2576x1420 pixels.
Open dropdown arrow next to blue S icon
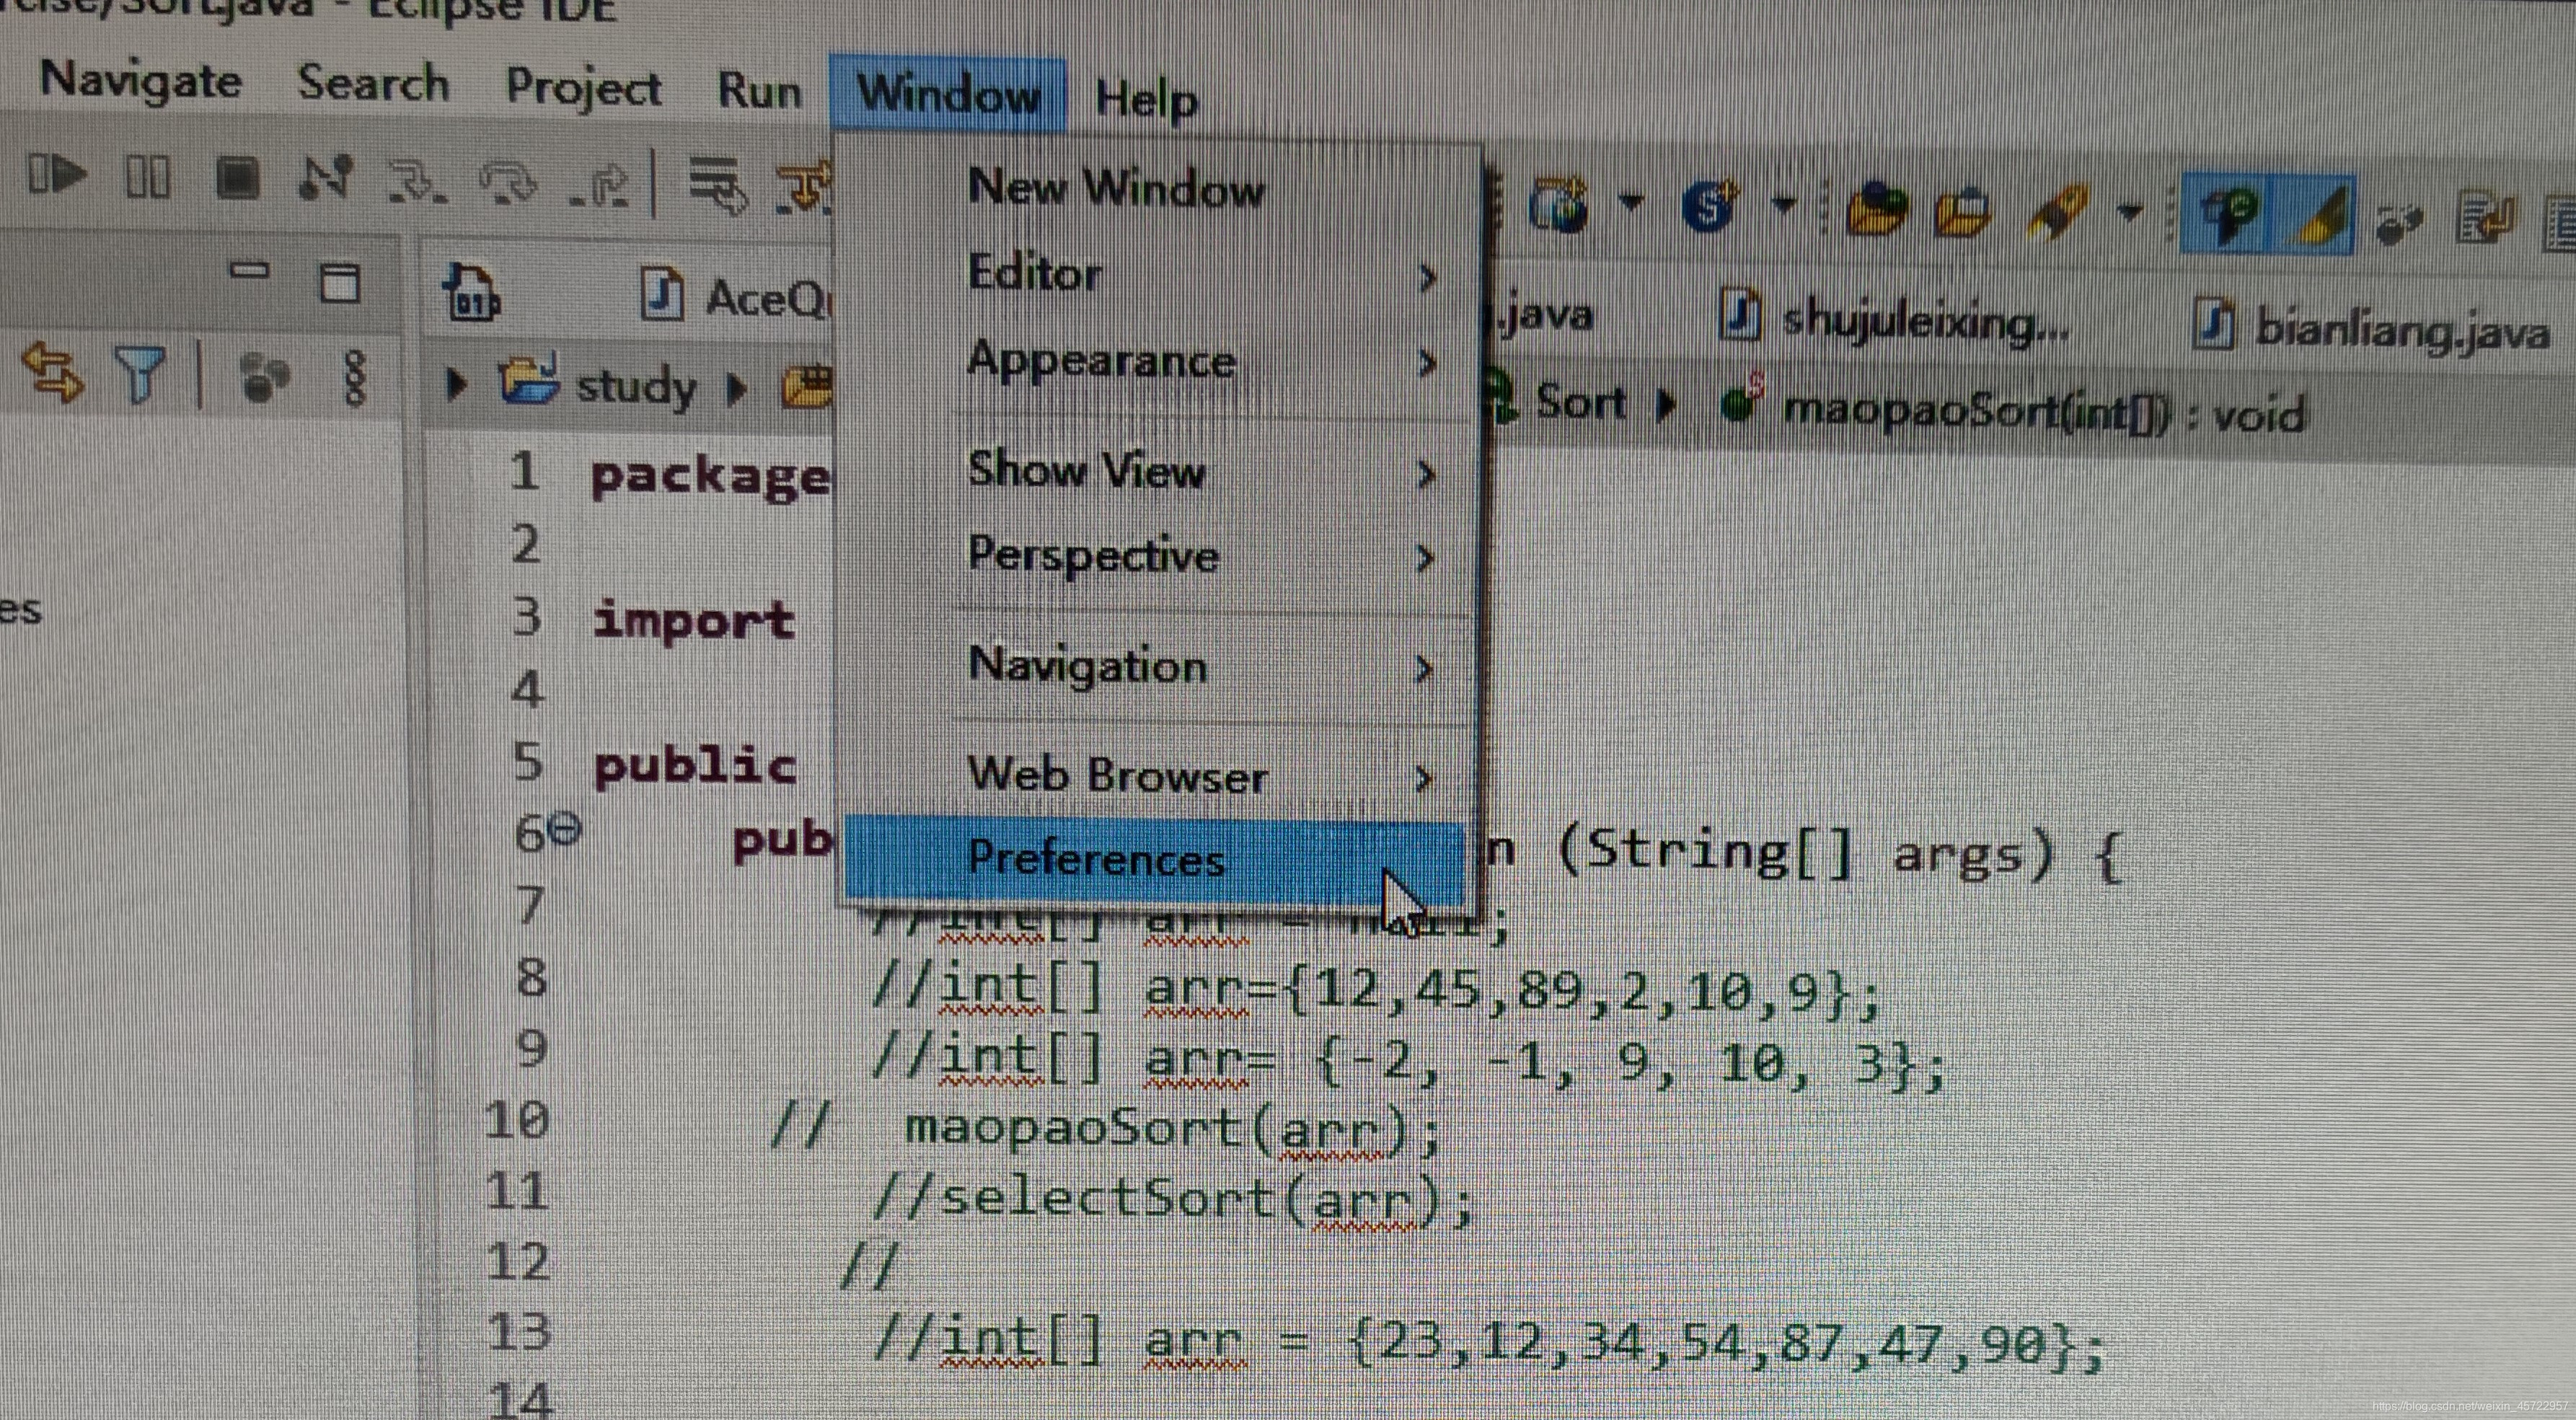pos(1783,206)
